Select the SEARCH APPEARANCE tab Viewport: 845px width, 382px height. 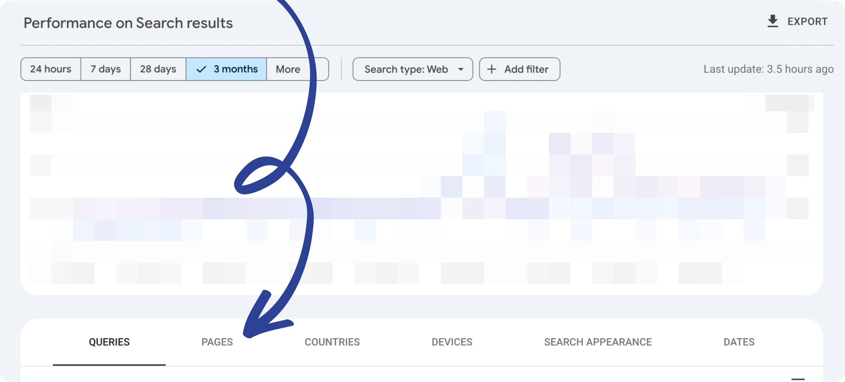598,342
